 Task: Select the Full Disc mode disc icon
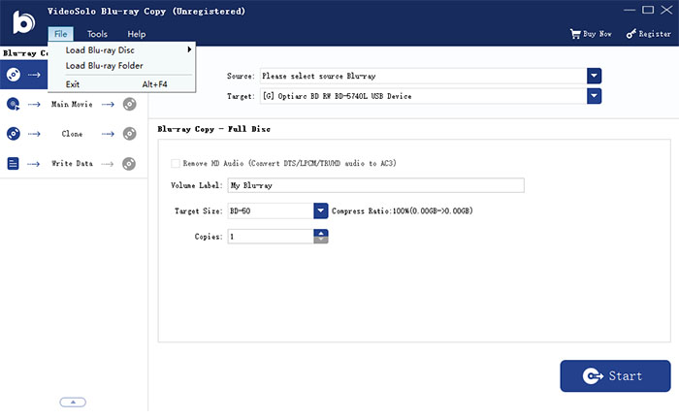[x=14, y=75]
